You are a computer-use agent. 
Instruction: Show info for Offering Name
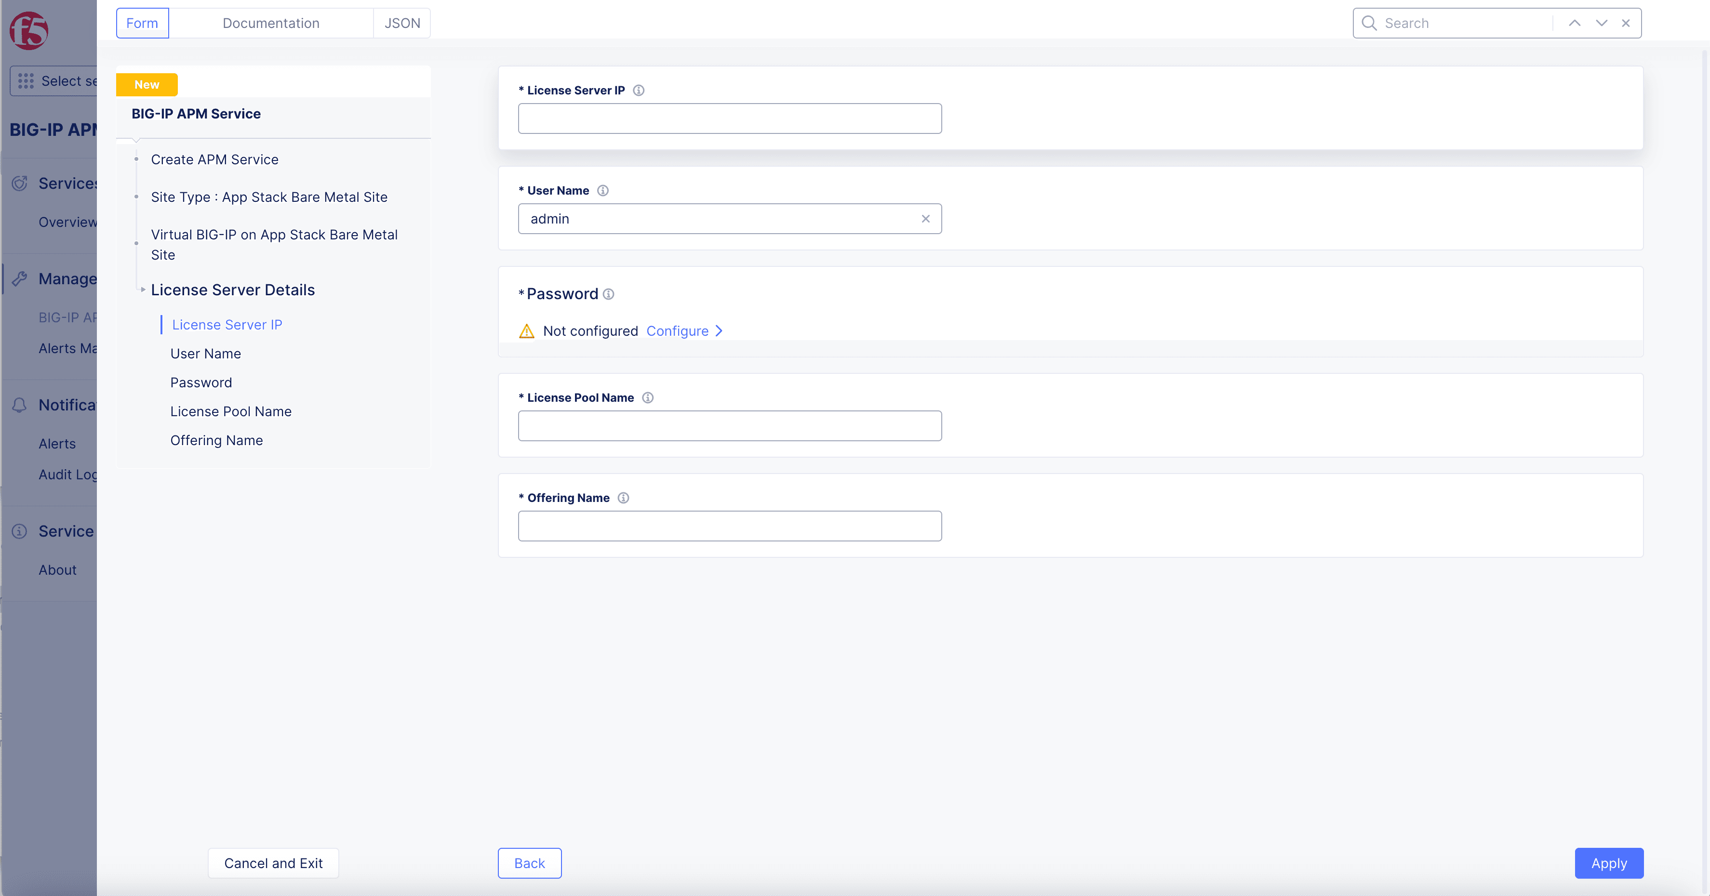623,498
